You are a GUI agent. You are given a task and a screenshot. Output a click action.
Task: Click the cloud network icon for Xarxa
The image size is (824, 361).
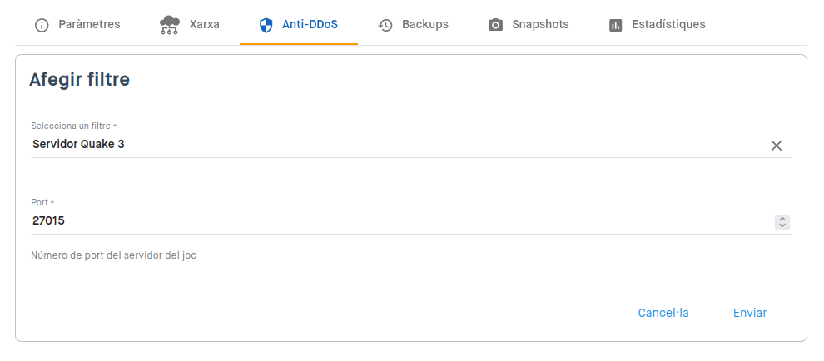pyautogui.click(x=169, y=25)
